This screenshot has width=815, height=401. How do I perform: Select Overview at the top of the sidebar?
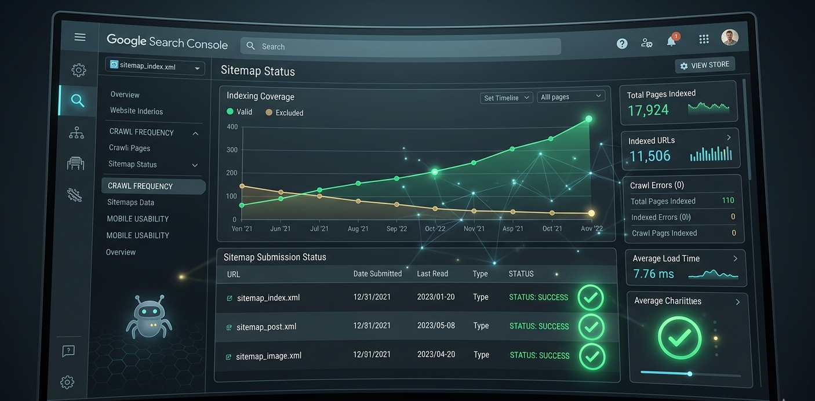[125, 94]
